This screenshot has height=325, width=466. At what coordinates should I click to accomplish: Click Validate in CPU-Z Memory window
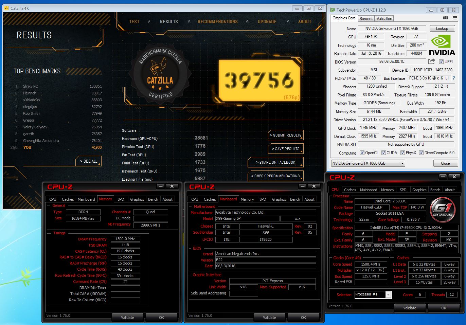[128, 318]
